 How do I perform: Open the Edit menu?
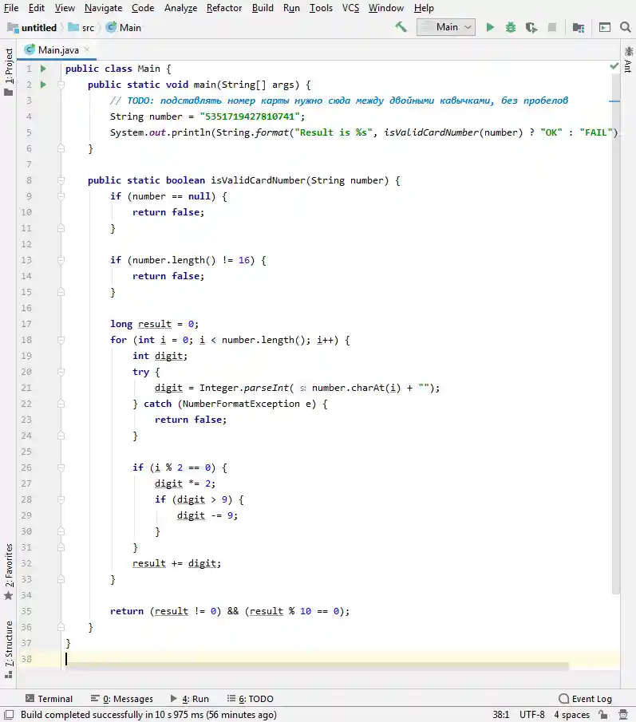[x=37, y=8]
